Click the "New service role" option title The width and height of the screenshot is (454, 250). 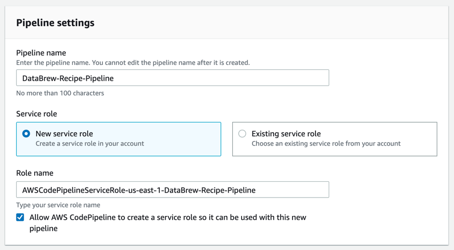[x=64, y=134]
